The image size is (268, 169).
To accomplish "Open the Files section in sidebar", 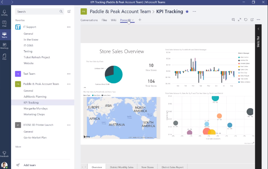I will click(x=4, y=56).
